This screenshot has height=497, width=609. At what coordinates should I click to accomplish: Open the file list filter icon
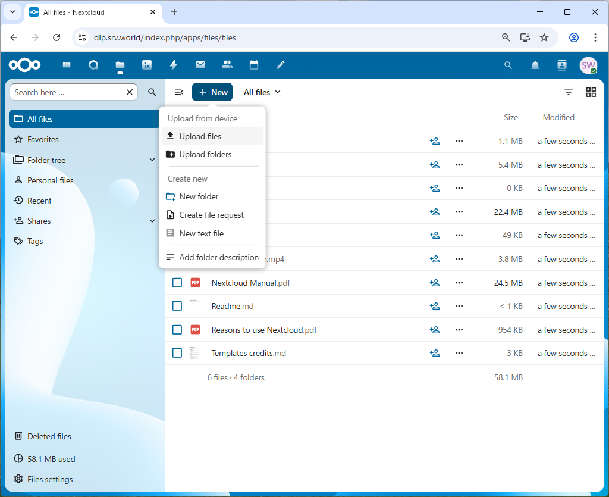(x=568, y=92)
